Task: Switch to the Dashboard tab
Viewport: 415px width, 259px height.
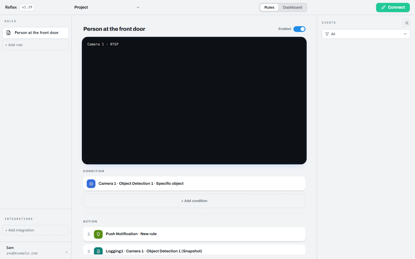Action: (292, 7)
